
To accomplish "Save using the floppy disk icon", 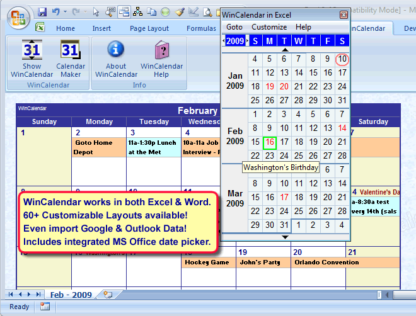I will 42,12.
